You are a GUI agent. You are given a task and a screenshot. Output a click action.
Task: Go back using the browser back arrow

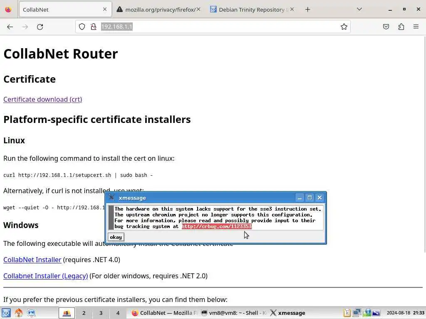pyautogui.click(x=10, y=27)
